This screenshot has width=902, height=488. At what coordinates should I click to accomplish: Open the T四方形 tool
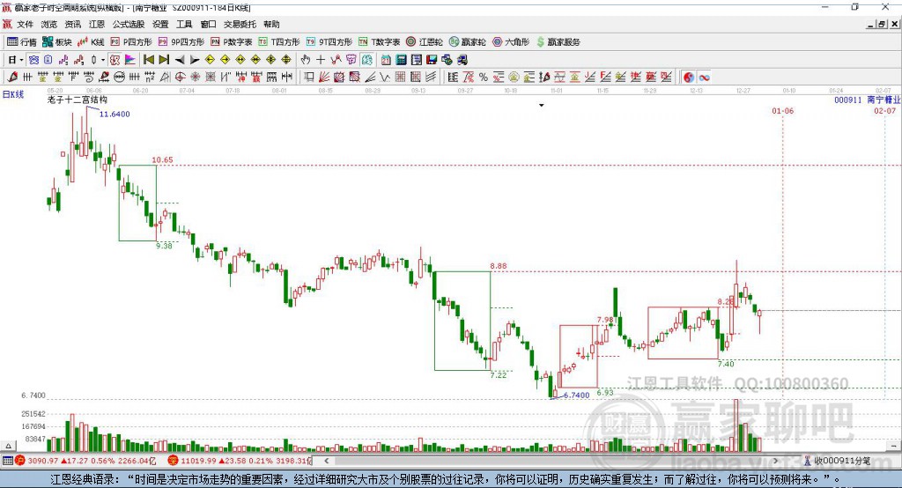coord(279,42)
